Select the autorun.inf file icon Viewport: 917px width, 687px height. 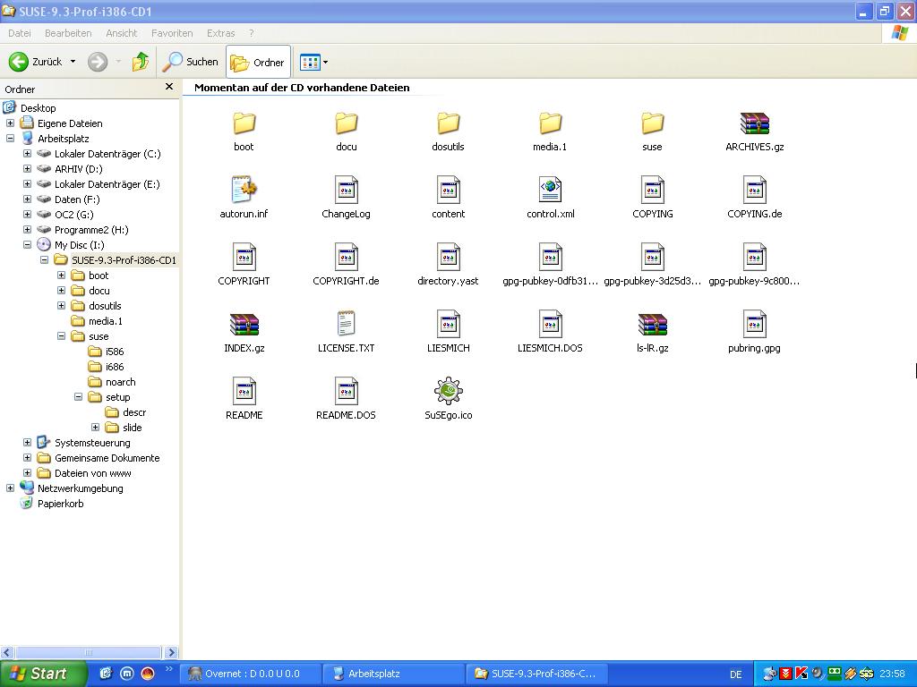[244, 190]
